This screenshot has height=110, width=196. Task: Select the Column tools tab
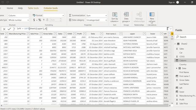(x=51, y=8)
